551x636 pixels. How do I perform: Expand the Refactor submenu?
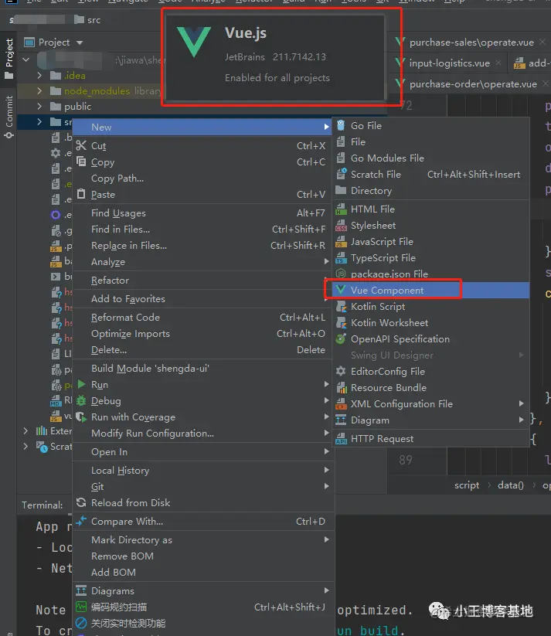pyautogui.click(x=203, y=281)
